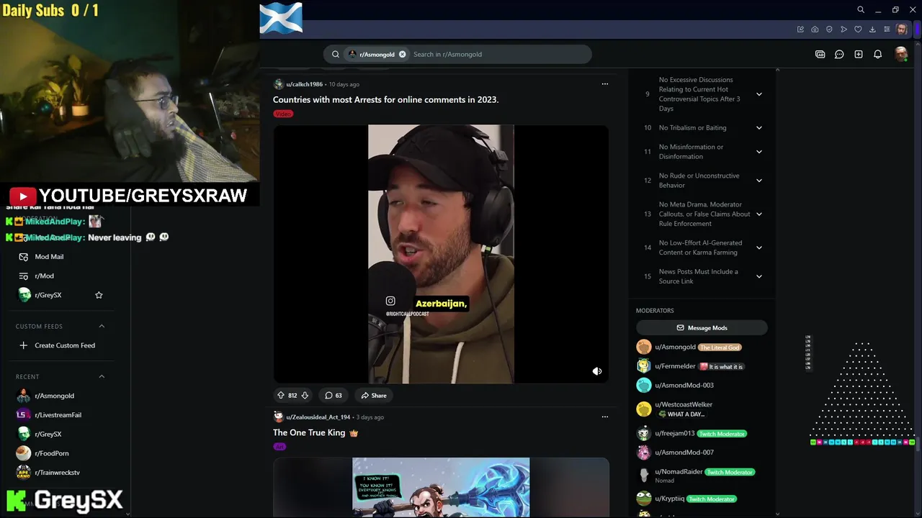Open the snapshot camera tool in browser toolbar
922x518 pixels.
[815, 29]
